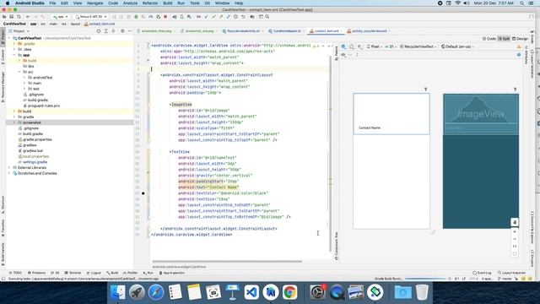
Task: Click the Sync/Reload toolbar icon
Action: point(19,17)
